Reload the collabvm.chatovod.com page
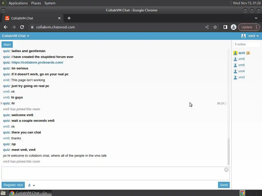 pos(22,27)
